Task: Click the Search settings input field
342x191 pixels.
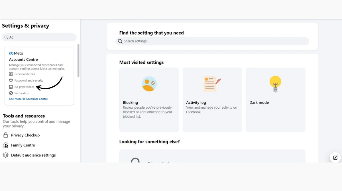Action: coord(212,41)
